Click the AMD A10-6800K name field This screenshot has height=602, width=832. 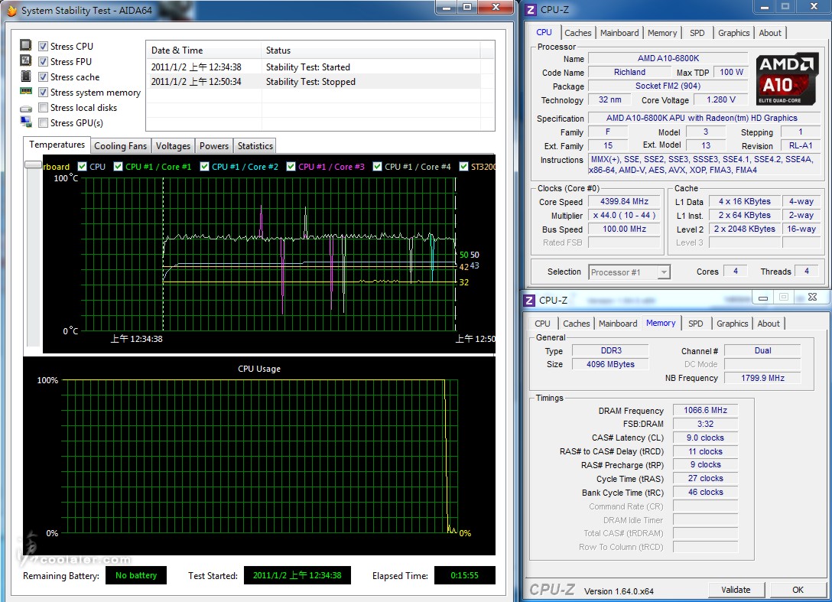tap(668, 58)
